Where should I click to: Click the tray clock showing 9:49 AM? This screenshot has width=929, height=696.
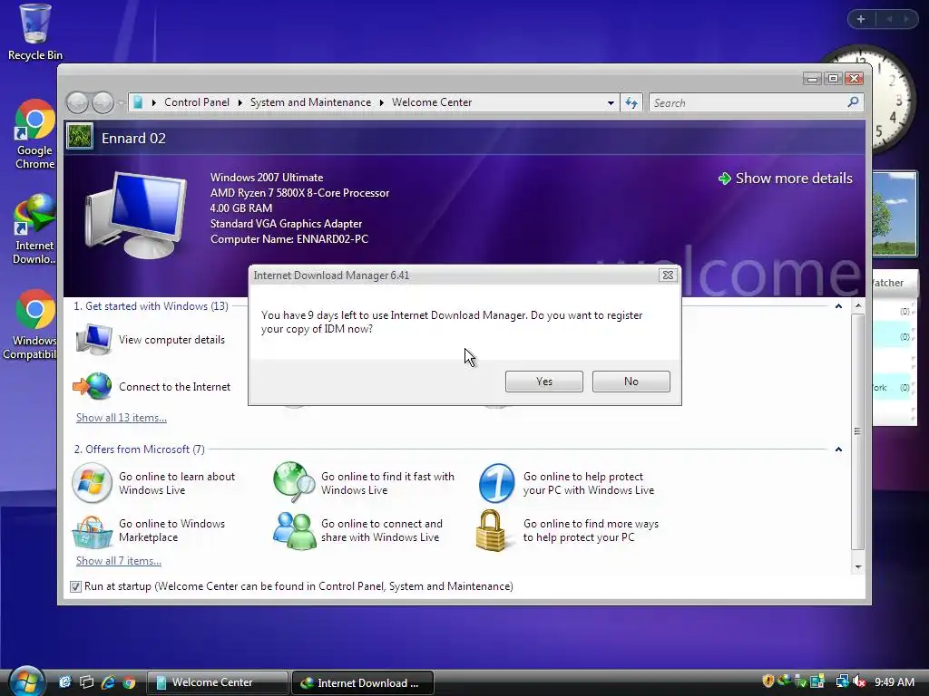tap(895, 681)
